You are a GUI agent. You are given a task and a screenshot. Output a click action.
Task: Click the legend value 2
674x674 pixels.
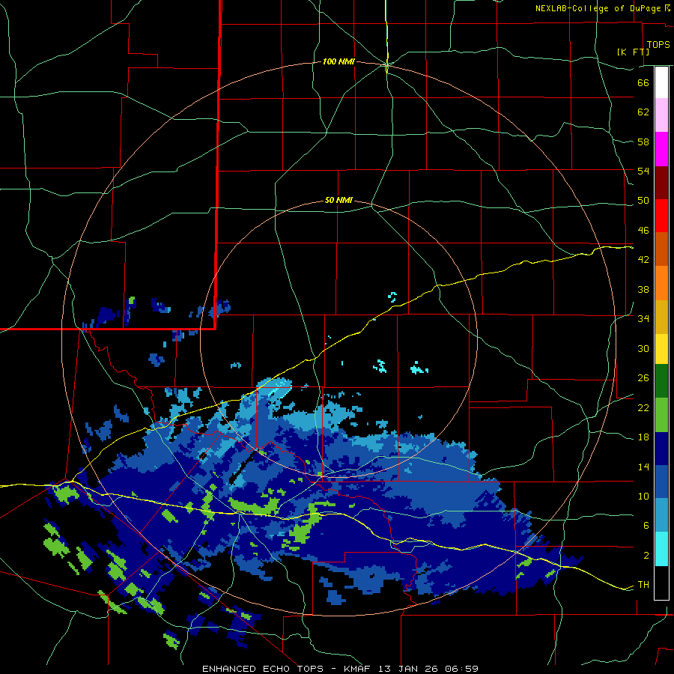(x=646, y=556)
